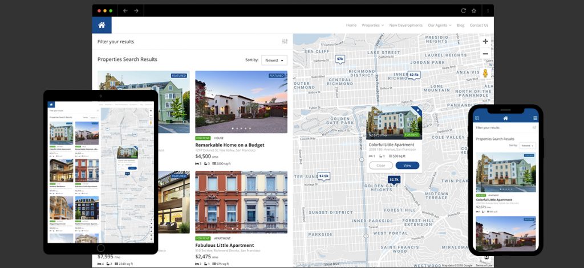This screenshot has height=268, width=584.
Task: Go to the Home nav item
Action: 351,25
